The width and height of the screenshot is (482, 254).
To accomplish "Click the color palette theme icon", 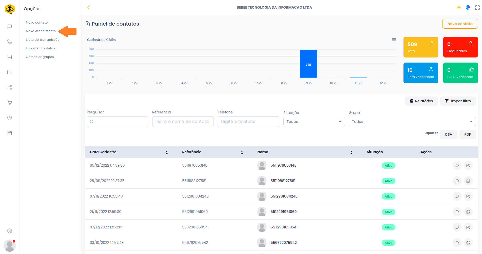I will coord(468,8).
